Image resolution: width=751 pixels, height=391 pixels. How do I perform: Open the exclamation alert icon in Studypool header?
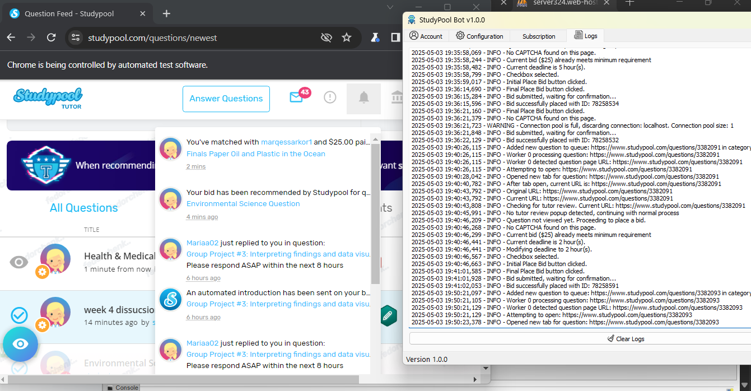[x=330, y=97]
